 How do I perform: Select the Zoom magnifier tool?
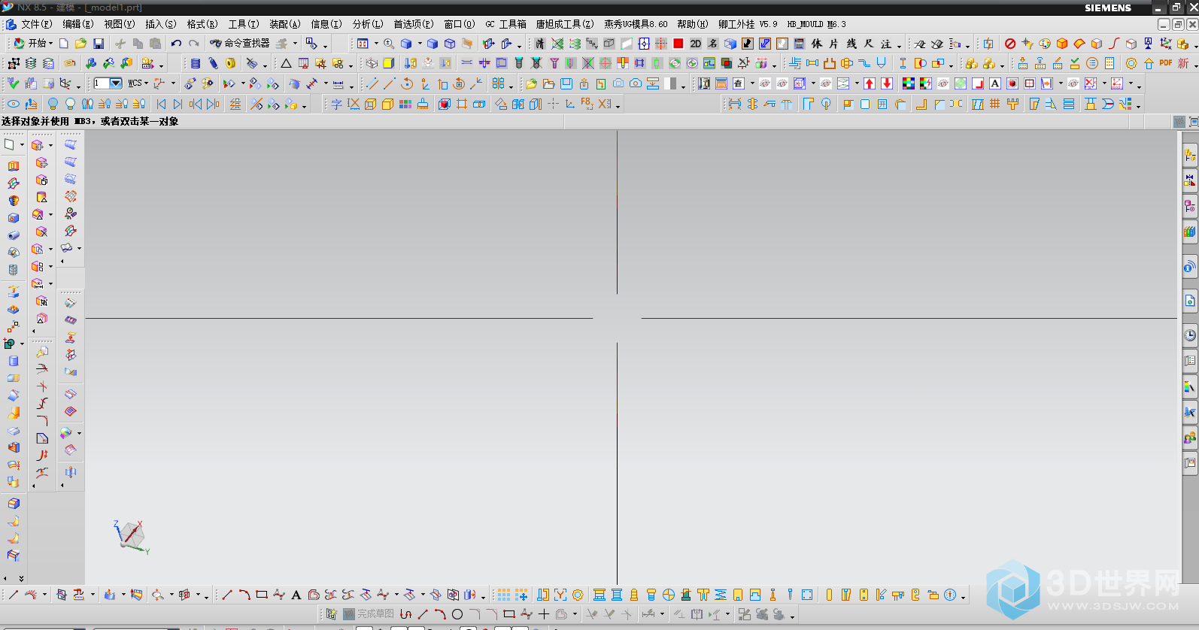point(389,44)
